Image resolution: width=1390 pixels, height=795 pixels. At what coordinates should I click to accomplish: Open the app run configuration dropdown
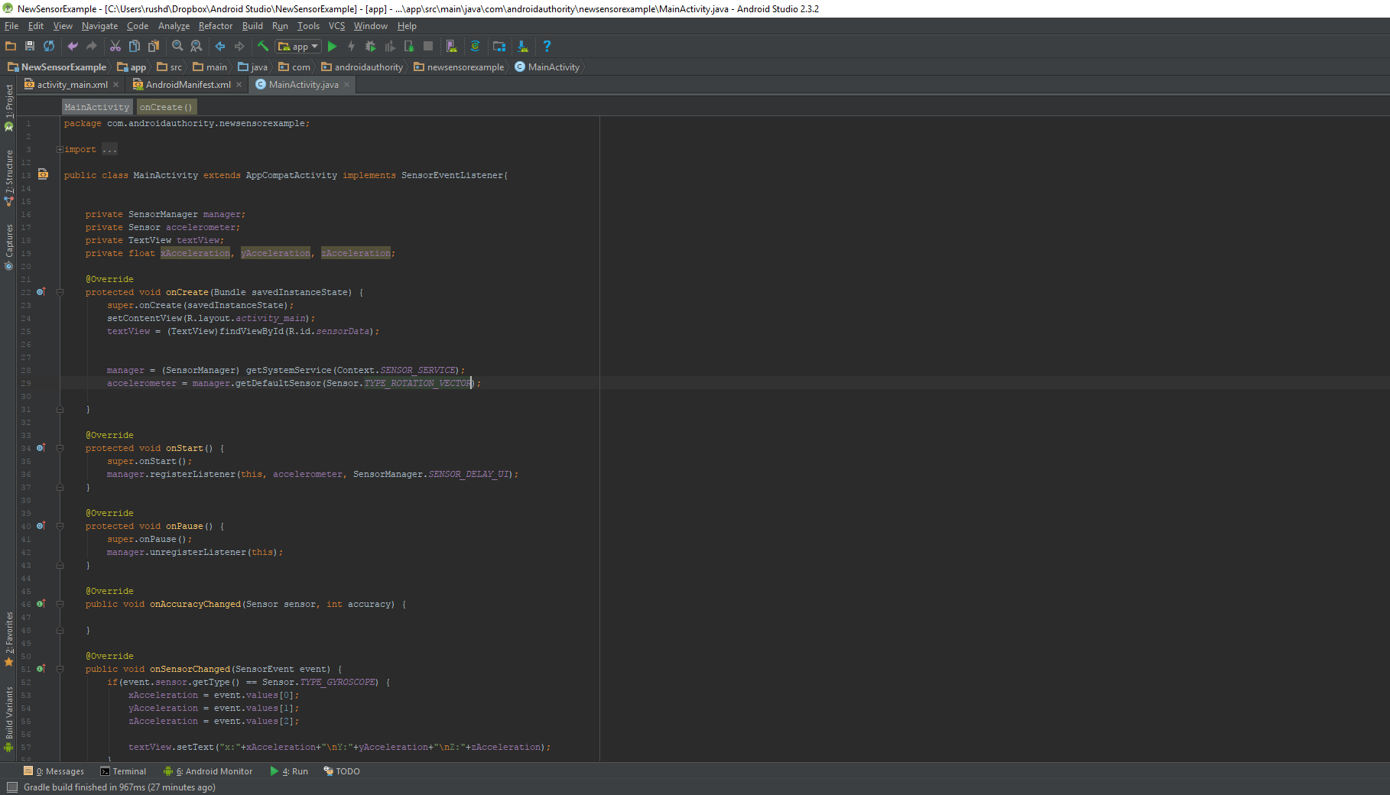point(298,47)
